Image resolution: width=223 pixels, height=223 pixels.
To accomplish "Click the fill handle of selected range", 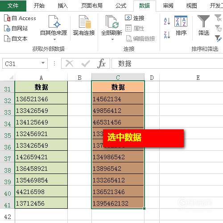I will pyautogui.click(x=144, y=208).
